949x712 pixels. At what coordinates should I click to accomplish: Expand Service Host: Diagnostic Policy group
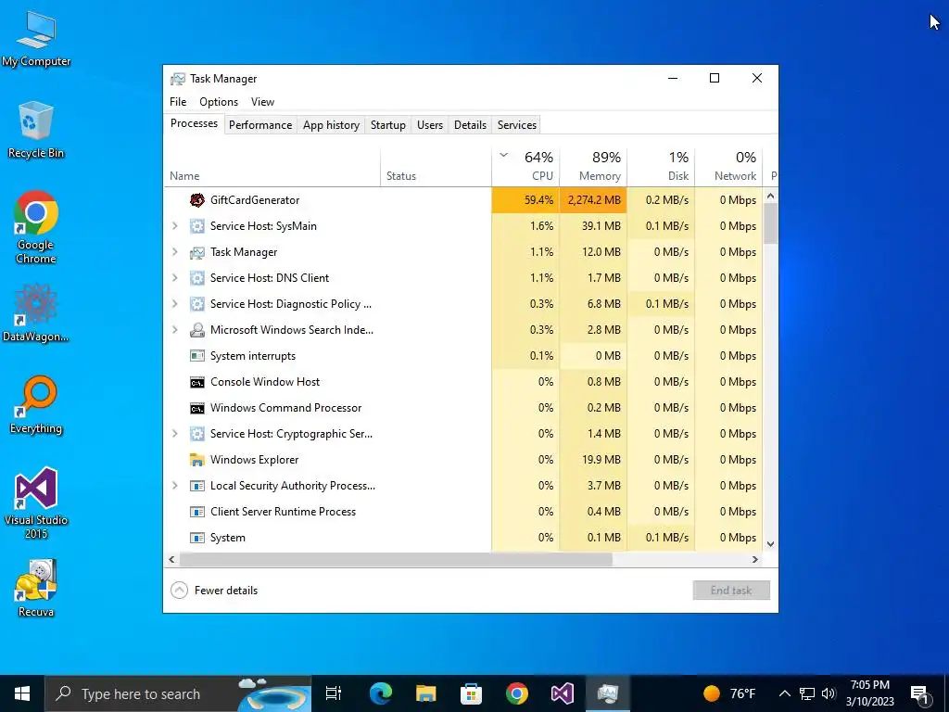(175, 304)
